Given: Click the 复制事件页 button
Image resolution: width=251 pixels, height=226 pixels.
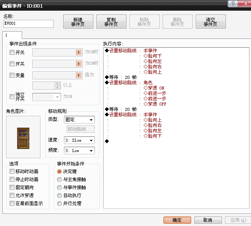Looking at the screenshot, I should coord(111,22).
